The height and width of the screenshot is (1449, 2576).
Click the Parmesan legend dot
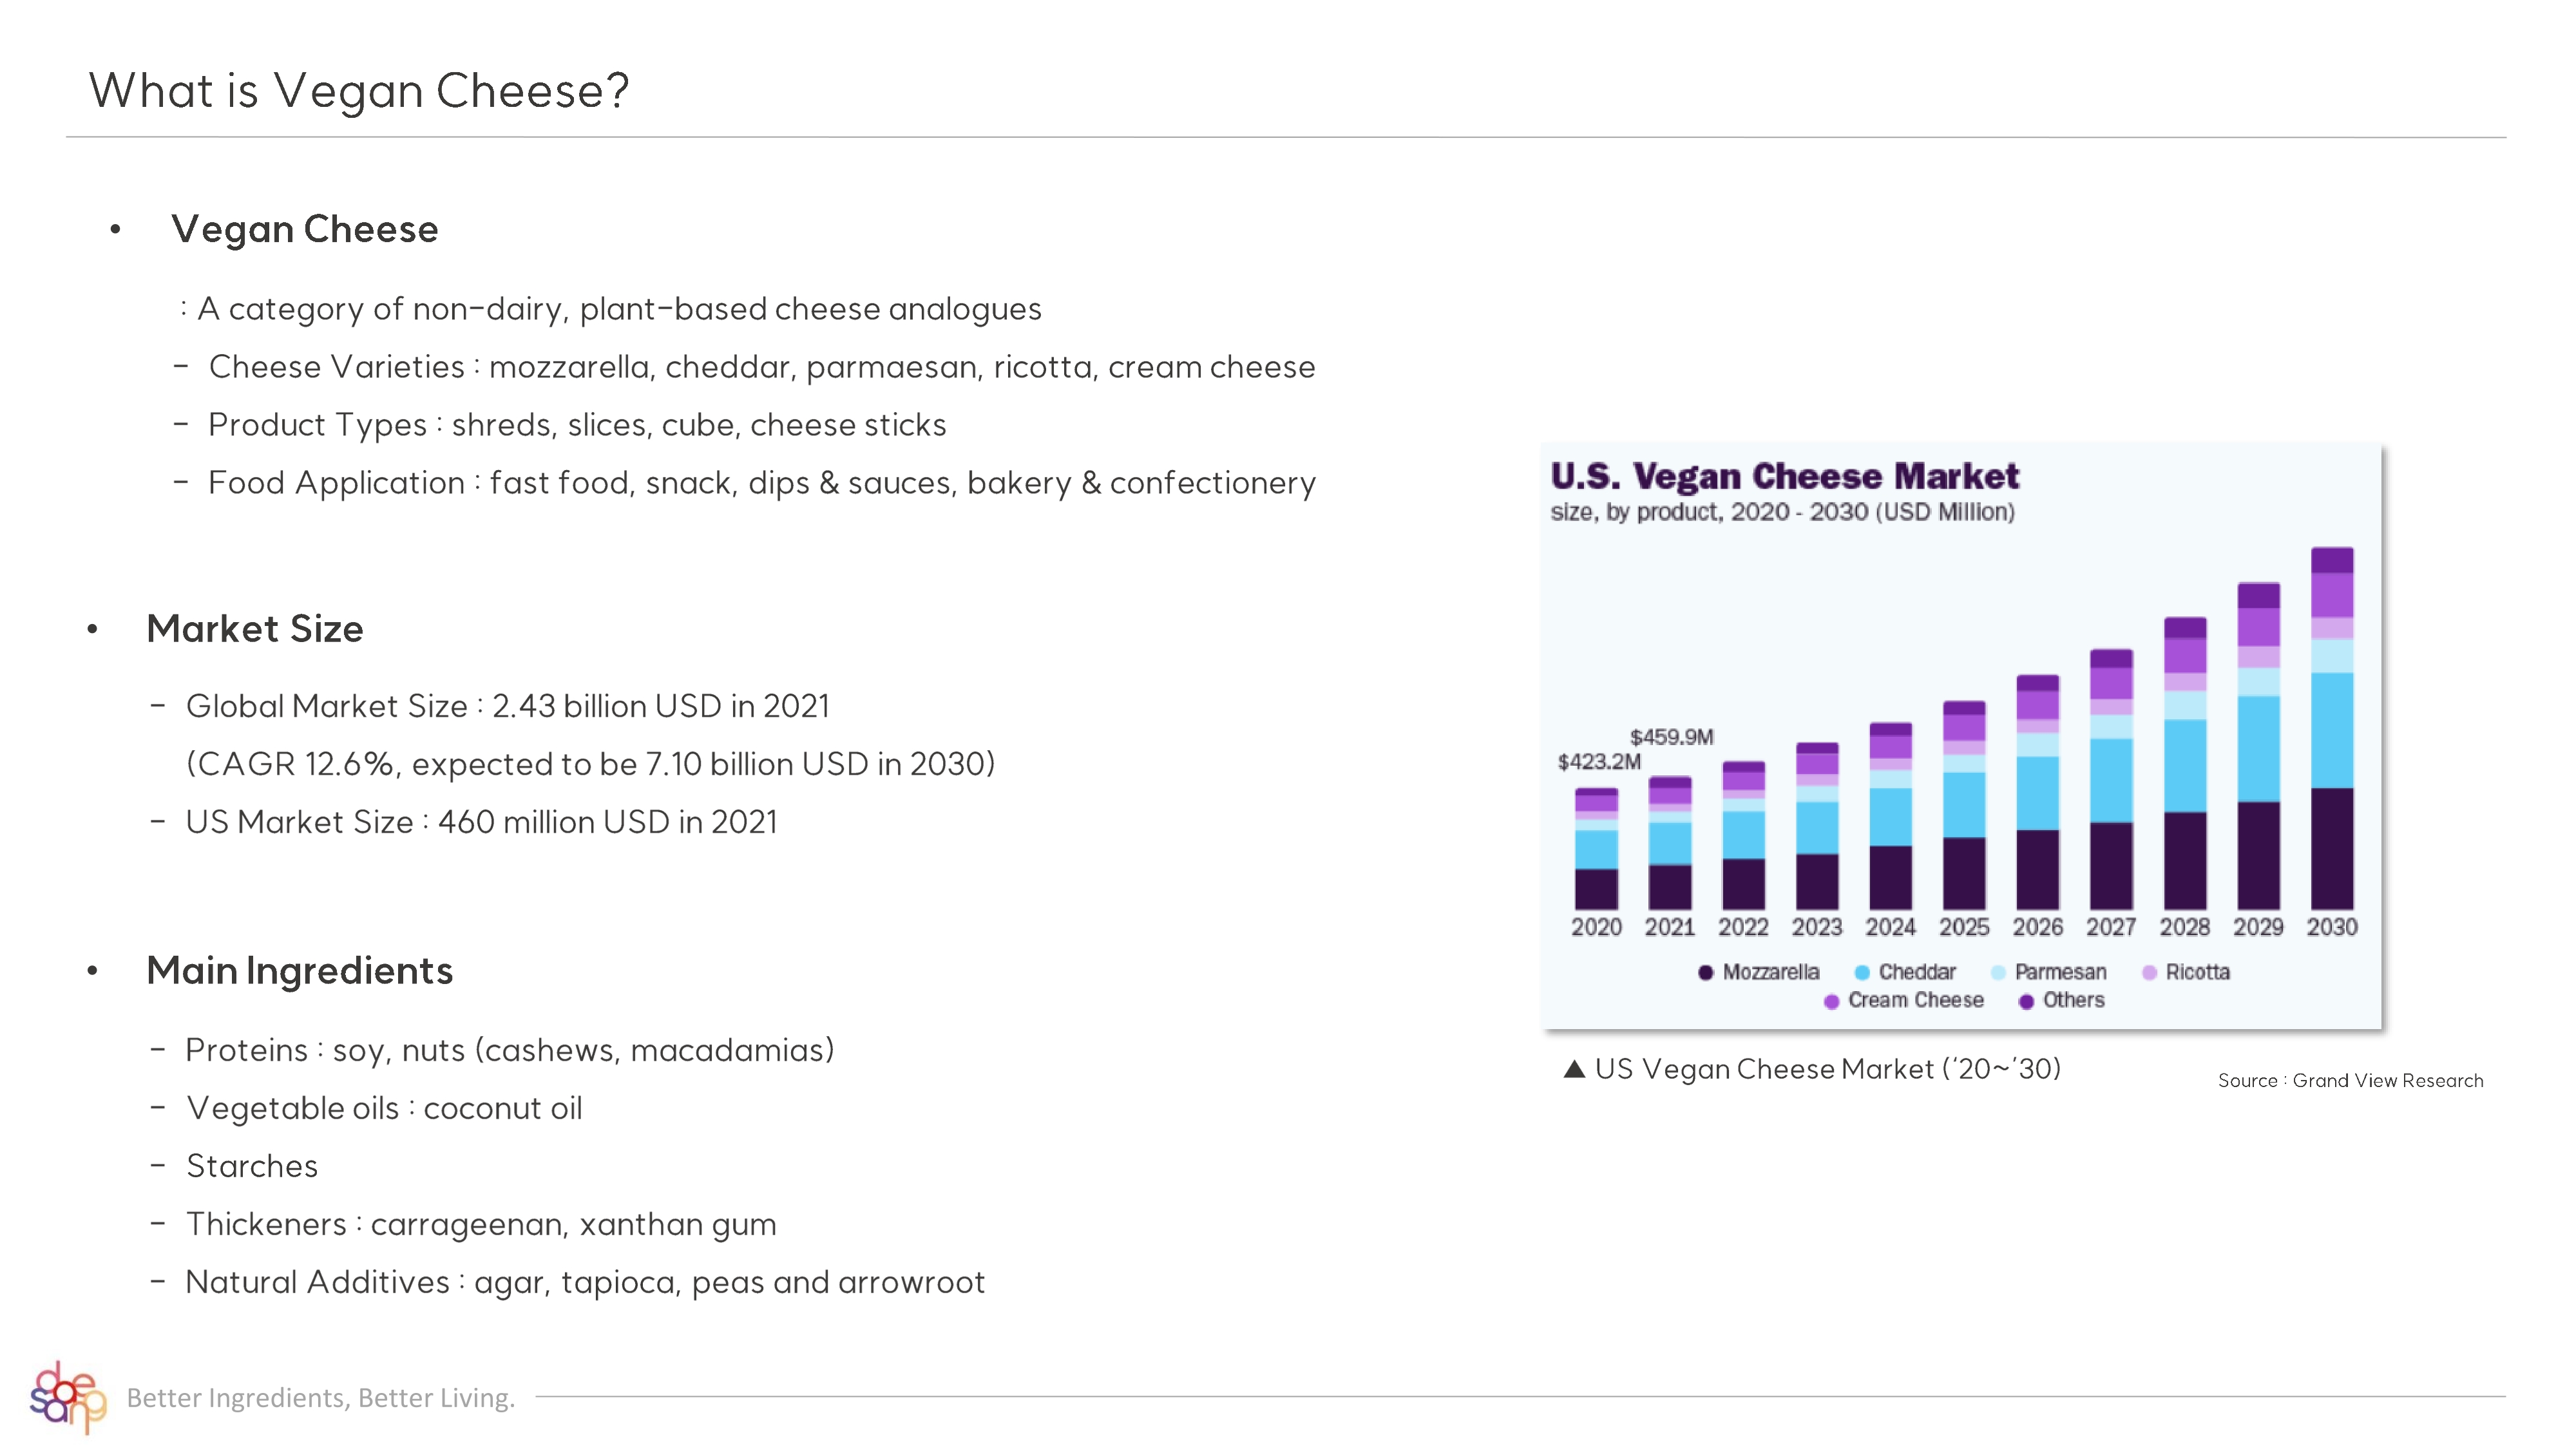pyautogui.click(x=1998, y=972)
